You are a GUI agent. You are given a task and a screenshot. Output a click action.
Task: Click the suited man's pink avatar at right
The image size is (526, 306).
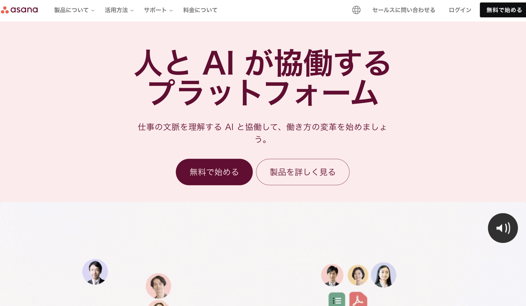332,275
